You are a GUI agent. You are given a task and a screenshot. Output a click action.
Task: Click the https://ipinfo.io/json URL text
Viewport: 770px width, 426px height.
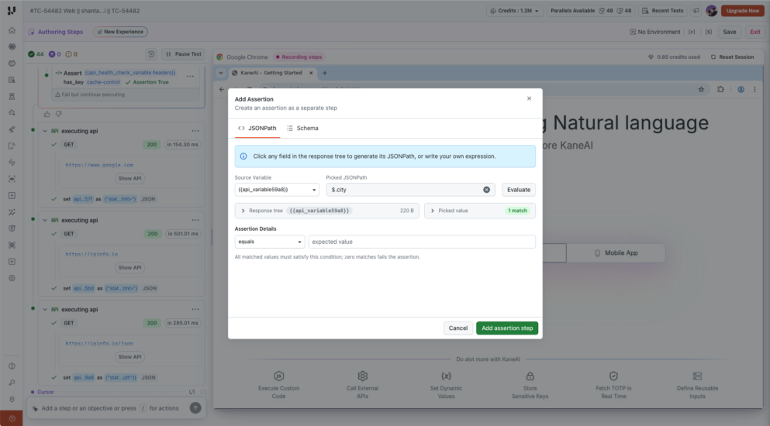(99, 344)
